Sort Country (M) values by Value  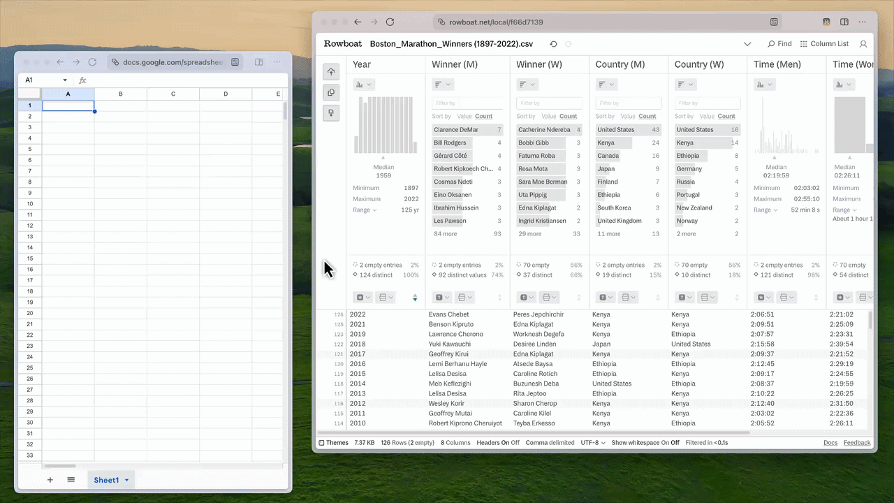(627, 117)
